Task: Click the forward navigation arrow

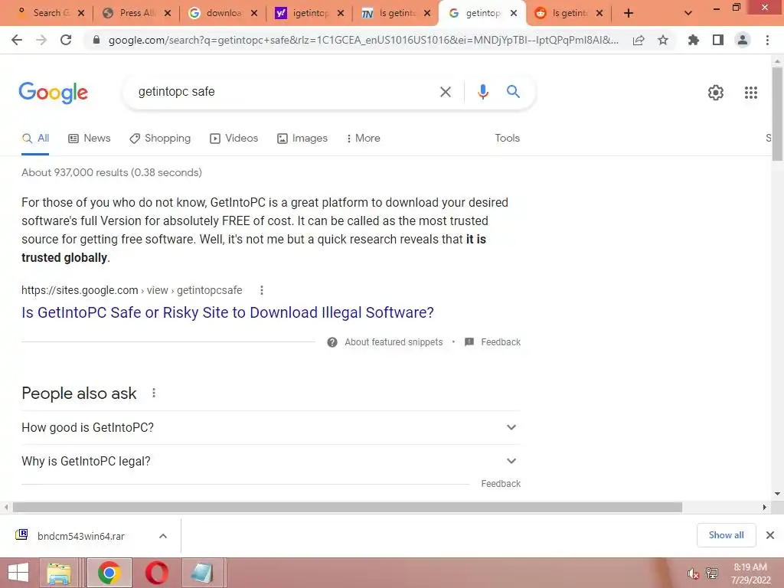Action: click(x=41, y=40)
